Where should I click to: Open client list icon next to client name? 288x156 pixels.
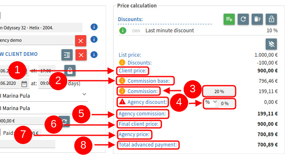pos(67,55)
